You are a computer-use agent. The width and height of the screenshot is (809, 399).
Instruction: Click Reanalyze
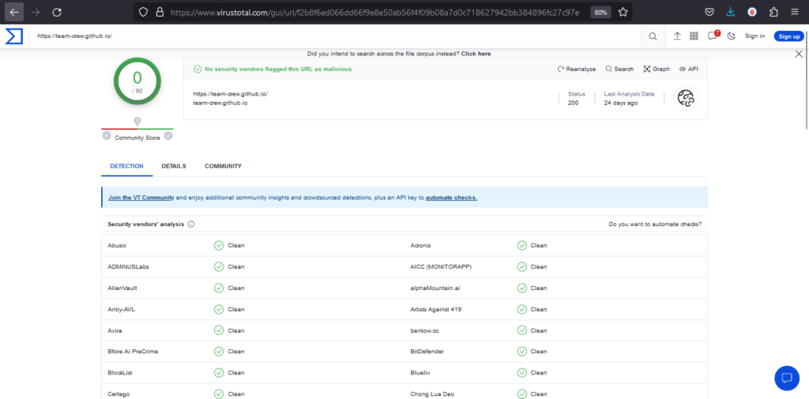pos(577,69)
